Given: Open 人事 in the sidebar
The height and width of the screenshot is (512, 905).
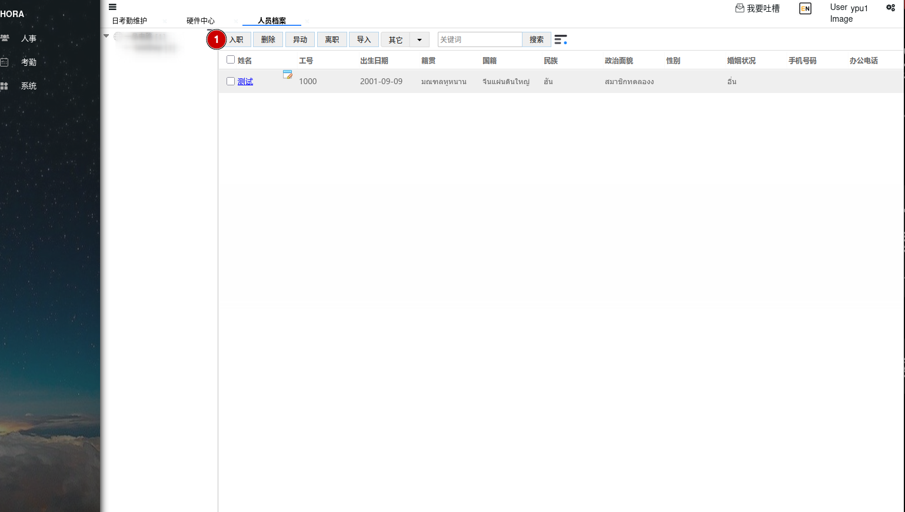Looking at the screenshot, I should (28, 38).
